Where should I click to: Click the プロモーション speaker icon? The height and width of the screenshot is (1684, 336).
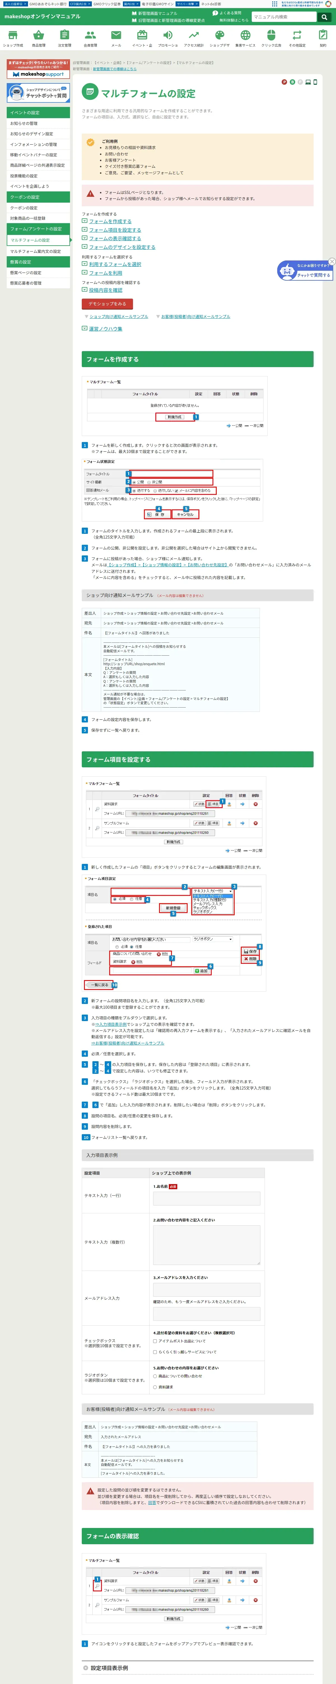pos(168,35)
